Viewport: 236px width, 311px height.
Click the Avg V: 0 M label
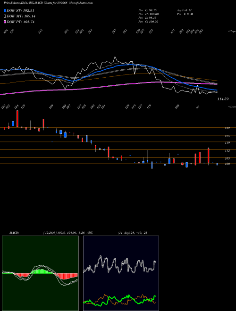pyautogui.click(x=184, y=10)
